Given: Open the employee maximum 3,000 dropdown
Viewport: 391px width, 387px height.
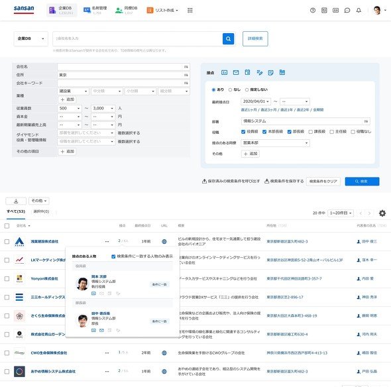Looking at the screenshot, I should 103,109.
